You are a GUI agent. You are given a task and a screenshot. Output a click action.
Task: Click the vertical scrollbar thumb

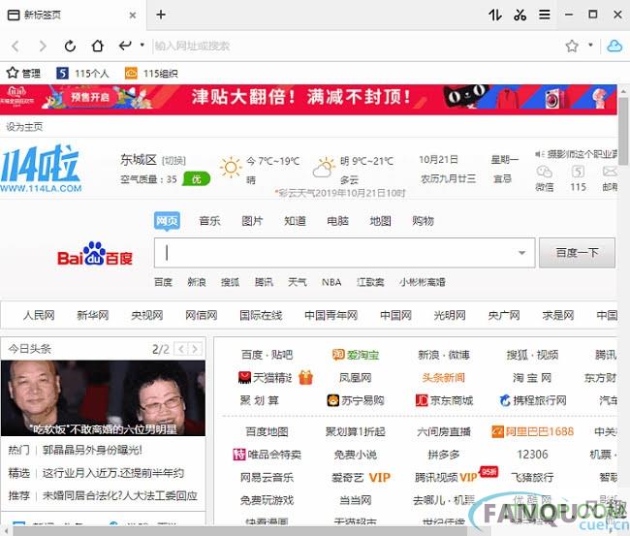624,131
